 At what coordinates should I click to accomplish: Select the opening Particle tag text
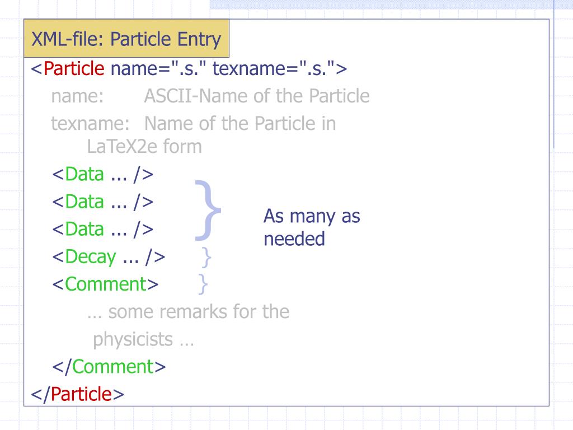pos(189,68)
